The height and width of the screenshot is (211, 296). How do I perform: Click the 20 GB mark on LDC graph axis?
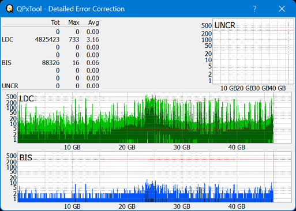[127, 148]
